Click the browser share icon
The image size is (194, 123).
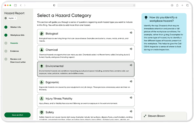tap(177, 5)
